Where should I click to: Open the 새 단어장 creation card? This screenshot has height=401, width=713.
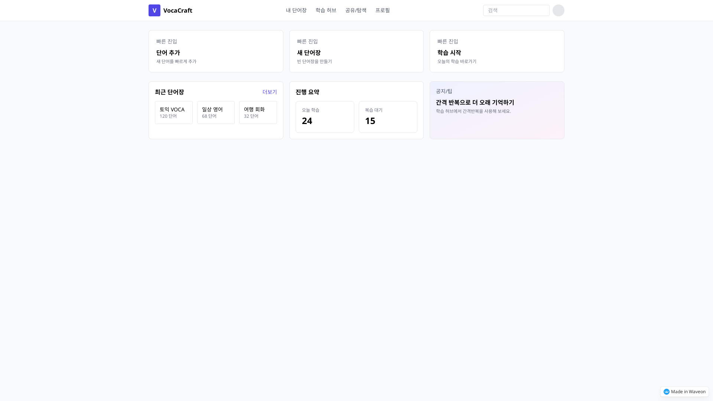pyautogui.click(x=356, y=51)
